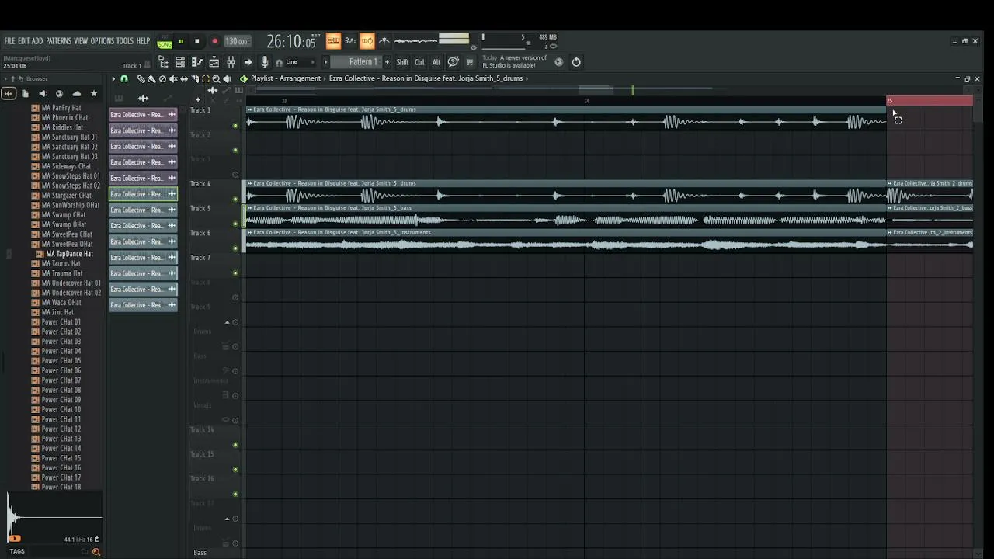Image resolution: width=994 pixels, height=559 pixels.
Task: Click the globe online news icon
Action: click(558, 62)
